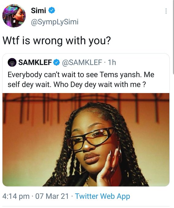Click the @SAMKLEF handle in quoted tweet
The height and width of the screenshot is (208, 174).
pyautogui.click(x=82, y=62)
